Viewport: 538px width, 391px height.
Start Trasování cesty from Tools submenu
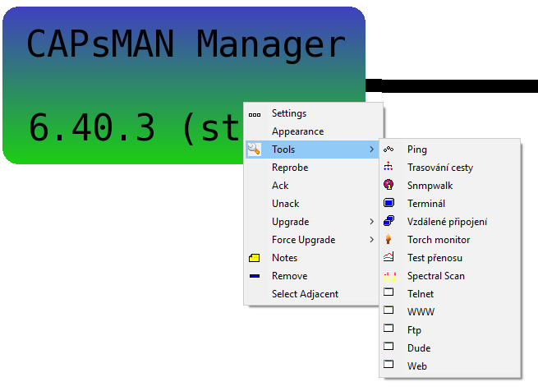click(450, 168)
